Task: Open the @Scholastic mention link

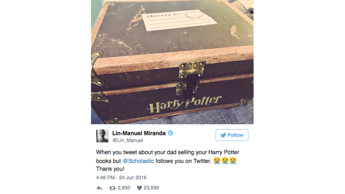Action: click(x=138, y=161)
